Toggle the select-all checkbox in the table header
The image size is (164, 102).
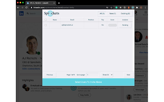pos(46,20)
